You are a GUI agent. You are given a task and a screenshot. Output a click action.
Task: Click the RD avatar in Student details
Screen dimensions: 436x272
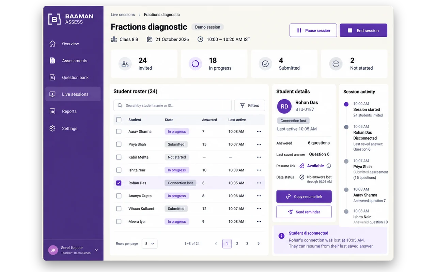[x=284, y=106]
